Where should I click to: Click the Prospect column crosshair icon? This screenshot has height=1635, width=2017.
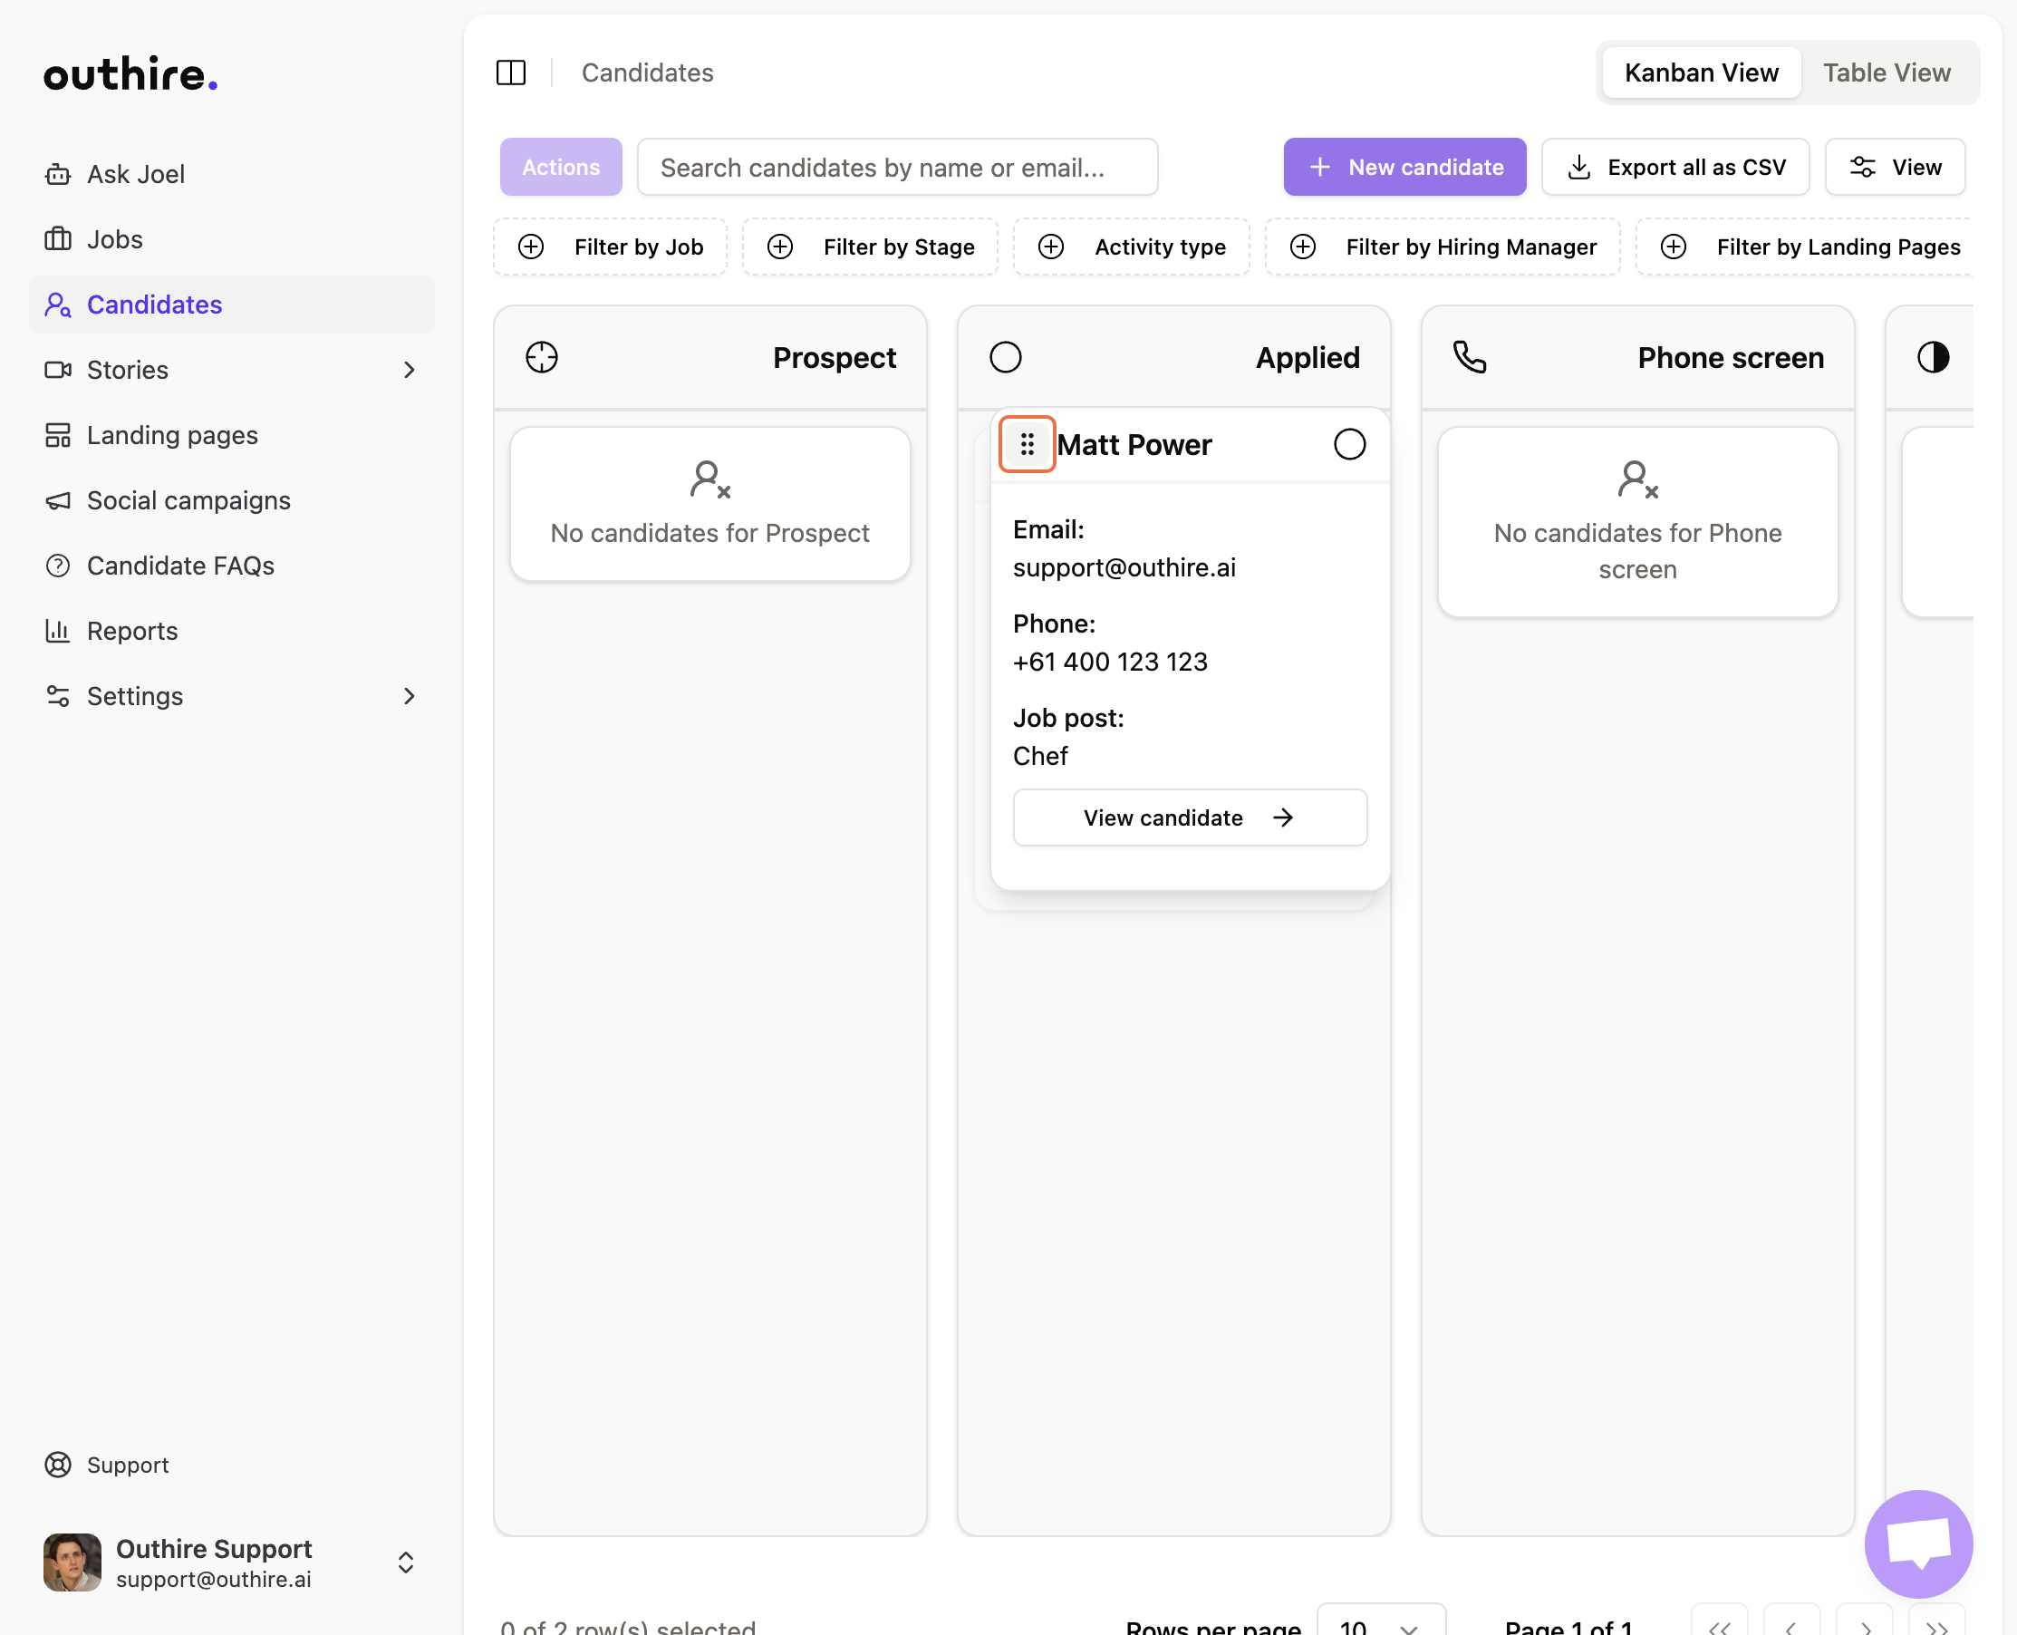542,357
